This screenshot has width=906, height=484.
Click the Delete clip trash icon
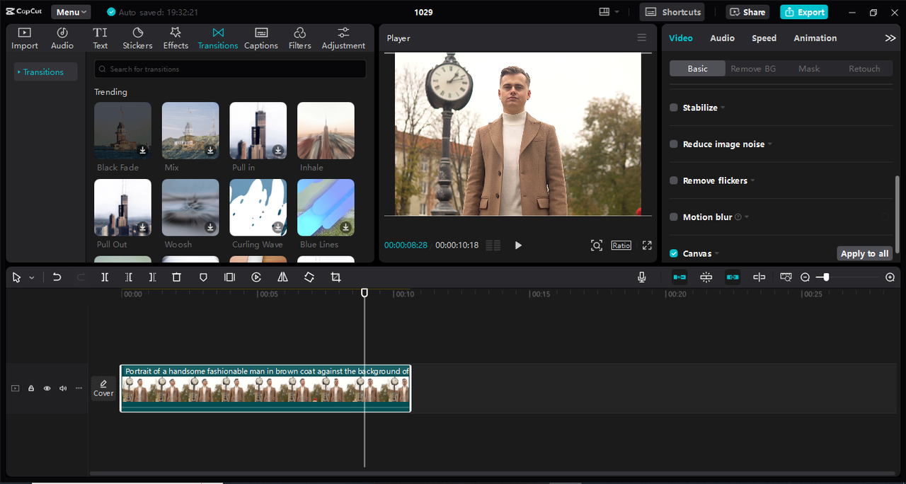pos(177,277)
